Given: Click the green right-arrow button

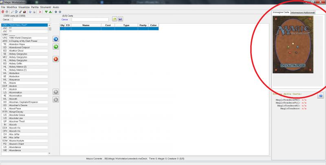Looking at the screenshot, I should pos(56,47).
